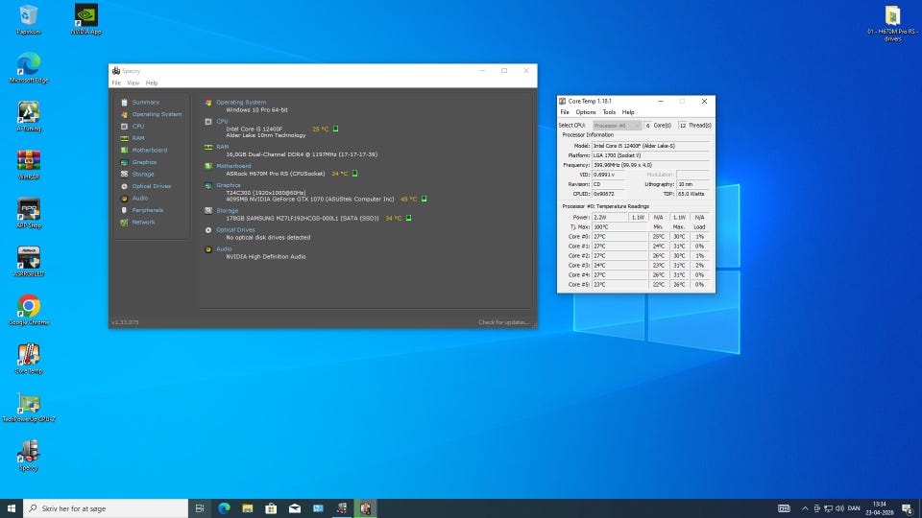Open the Summary section in Speccy sidebar
This screenshot has height=518, width=922.
pos(145,102)
